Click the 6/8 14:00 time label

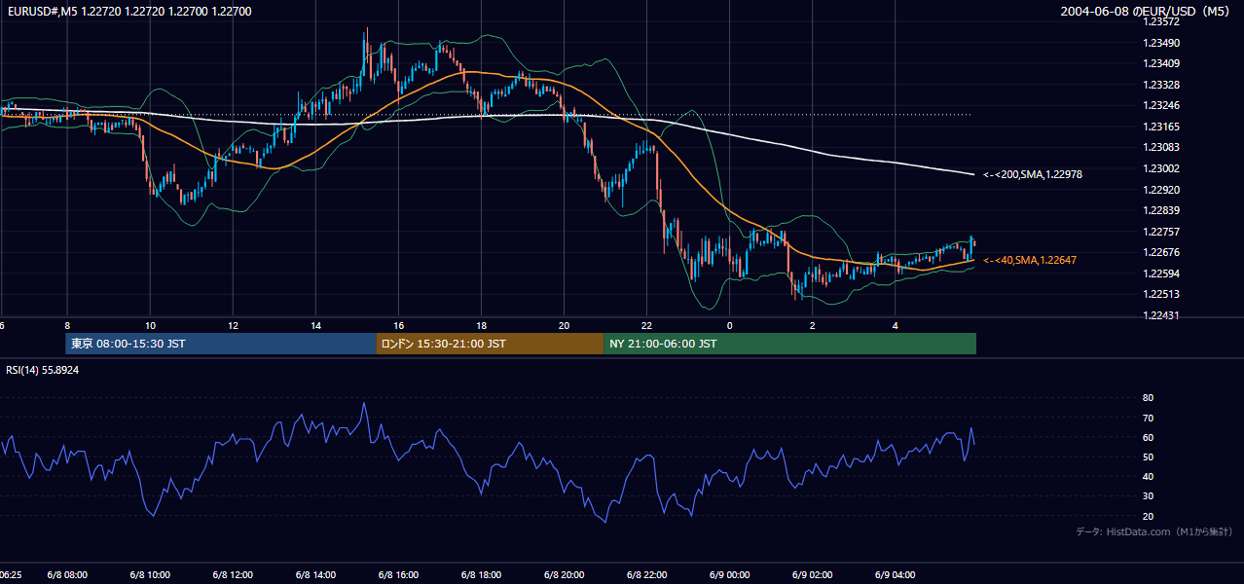[315, 575]
